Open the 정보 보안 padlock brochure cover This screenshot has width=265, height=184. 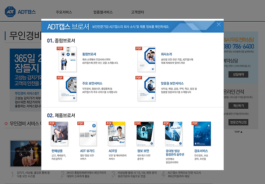point(145,134)
